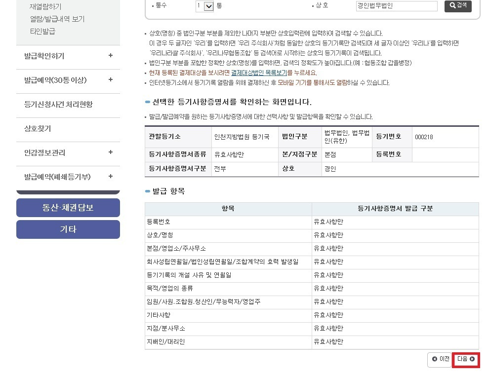The width and height of the screenshot is (488, 375).
Task: Open the 발급확인하기 menu label
Action: 44,56
